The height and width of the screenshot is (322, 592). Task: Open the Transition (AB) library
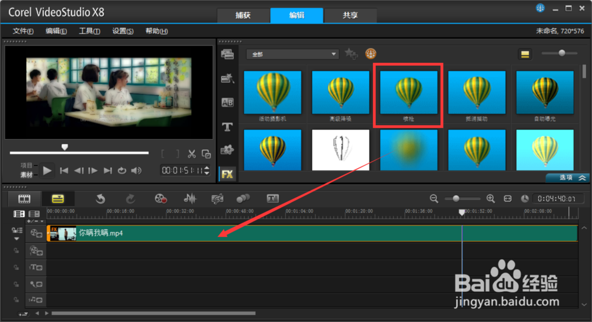pos(227,102)
